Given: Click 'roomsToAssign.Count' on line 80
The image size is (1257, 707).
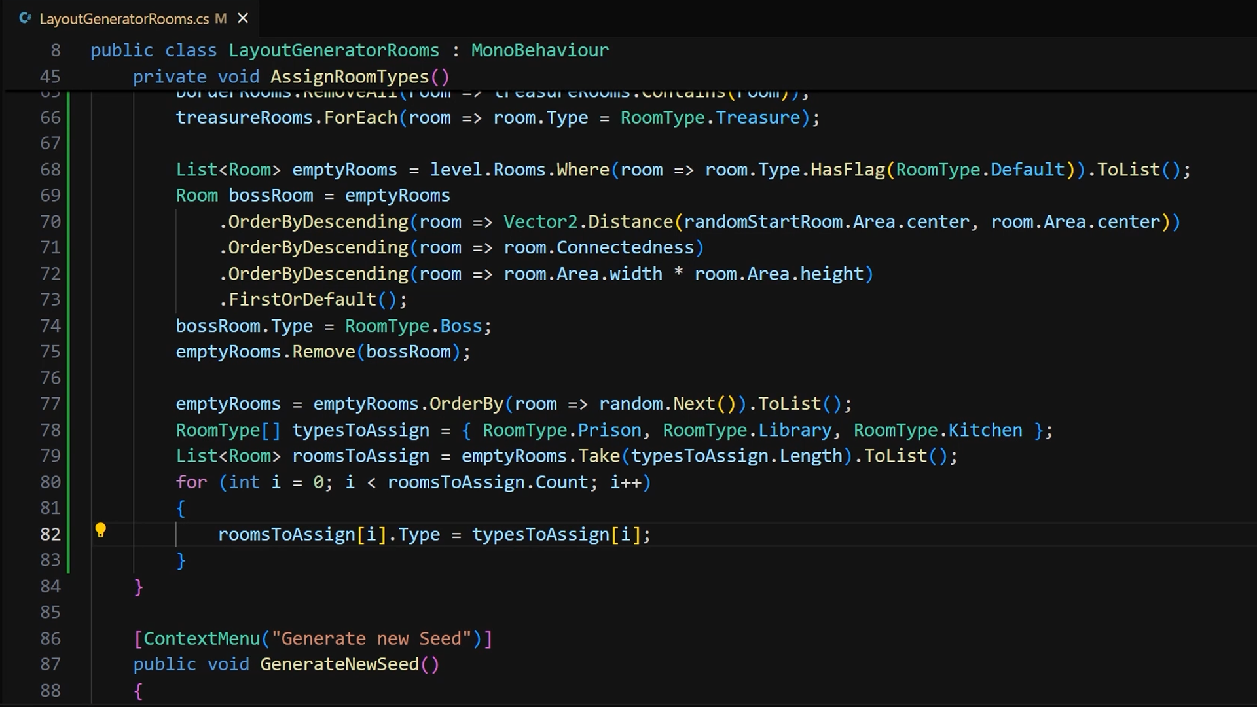Looking at the screenshot, I should click(x=488, y=482).
